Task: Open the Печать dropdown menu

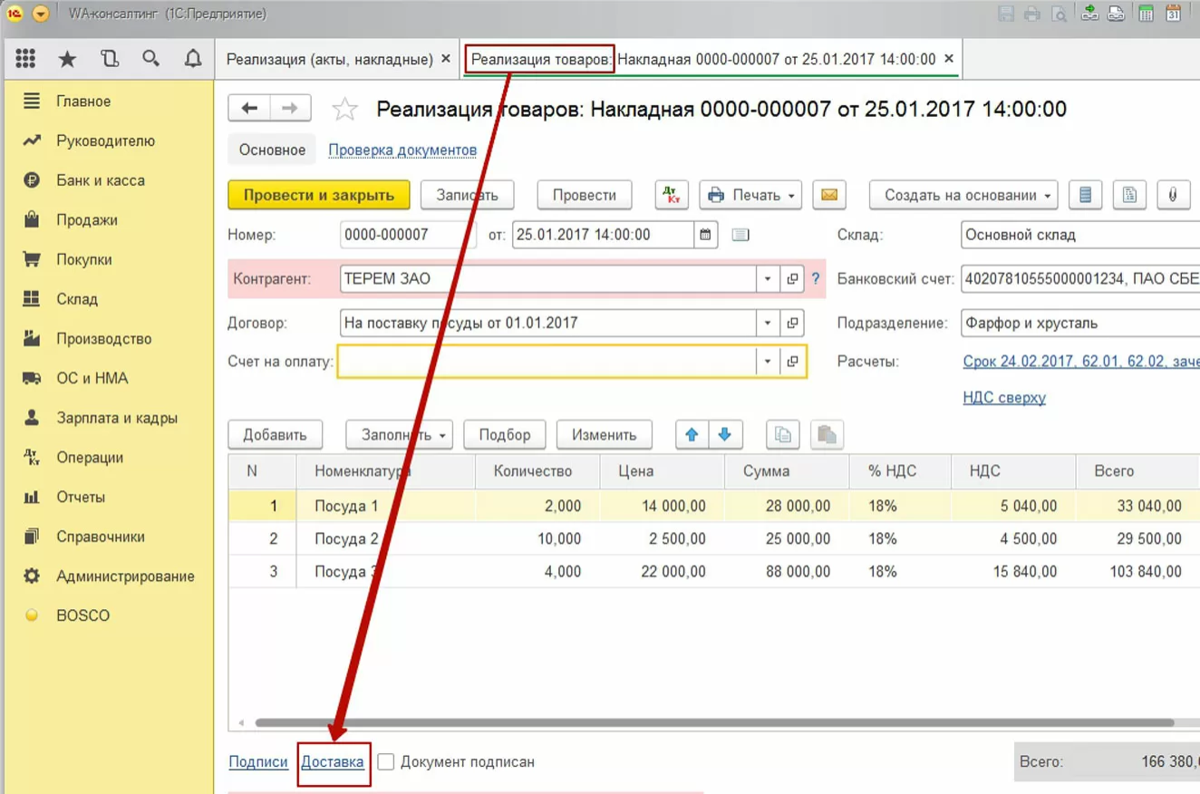Action: point(750,195)
